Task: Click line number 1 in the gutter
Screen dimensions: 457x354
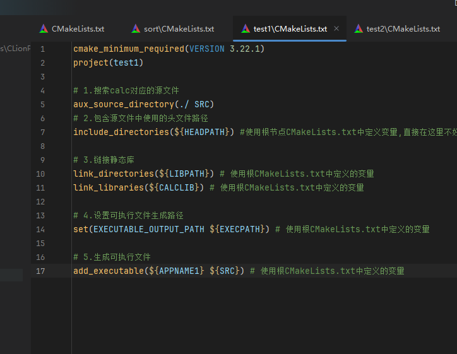Action: pos(42,49)
